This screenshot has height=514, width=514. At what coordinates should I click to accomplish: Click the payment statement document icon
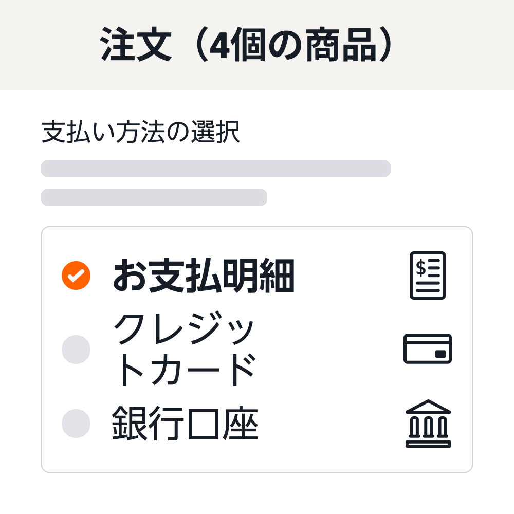(428, 276)
